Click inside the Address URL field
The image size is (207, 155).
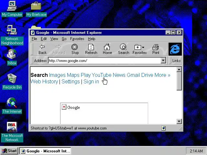pos(104,60)
